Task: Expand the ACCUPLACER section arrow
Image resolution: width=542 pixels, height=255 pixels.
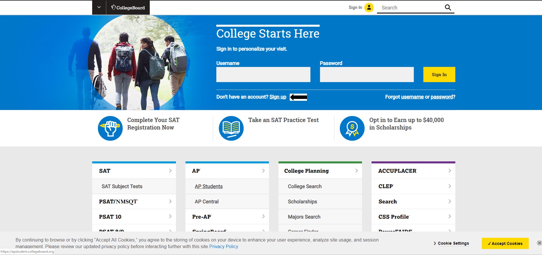Action: click(450, 171)
